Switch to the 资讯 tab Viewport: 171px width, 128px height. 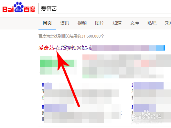click(65, 23)
